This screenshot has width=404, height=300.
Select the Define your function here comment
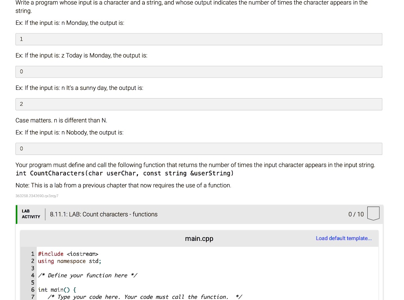click(88, 275)
